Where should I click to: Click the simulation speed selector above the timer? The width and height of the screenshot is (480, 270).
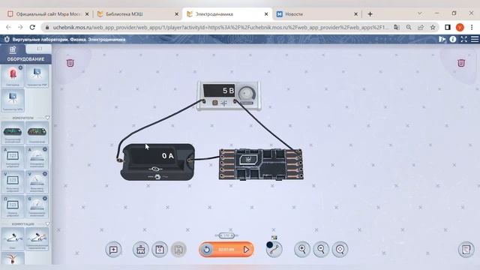tap(226, 235)
